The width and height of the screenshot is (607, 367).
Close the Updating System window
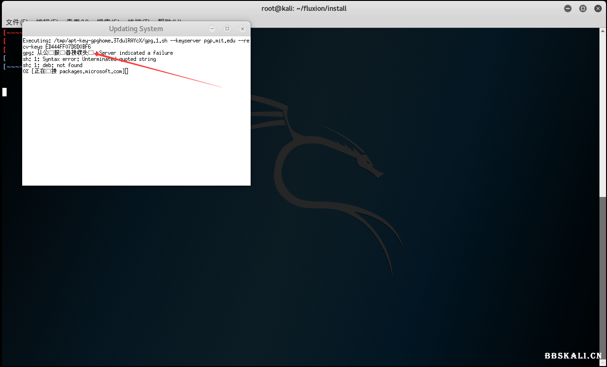pyautogui.click(x=243, y=29)
